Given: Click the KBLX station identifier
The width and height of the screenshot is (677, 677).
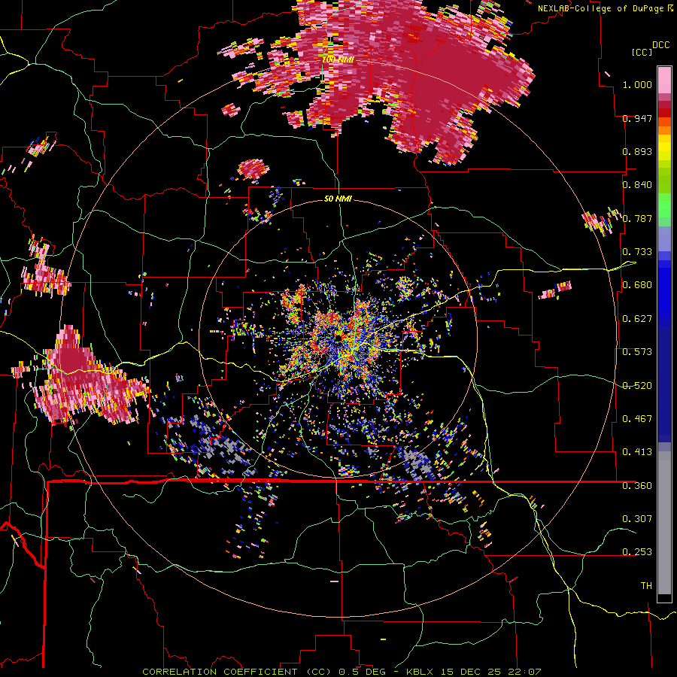Looking at the screenshot, I should pyautogui.click(x=421, y=672).
